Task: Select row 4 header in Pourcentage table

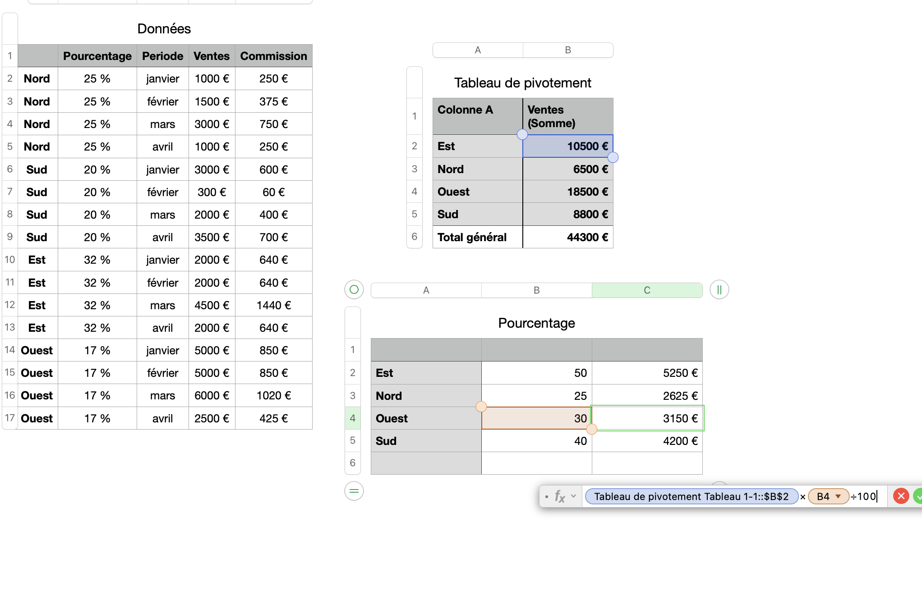Action: click(x=353, y=418)
